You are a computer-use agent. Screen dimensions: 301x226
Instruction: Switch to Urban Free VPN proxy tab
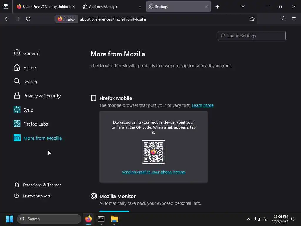point(46,7)
